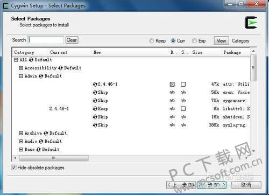
Task: Click the Package column header
Action: click(x=232, y=52)
